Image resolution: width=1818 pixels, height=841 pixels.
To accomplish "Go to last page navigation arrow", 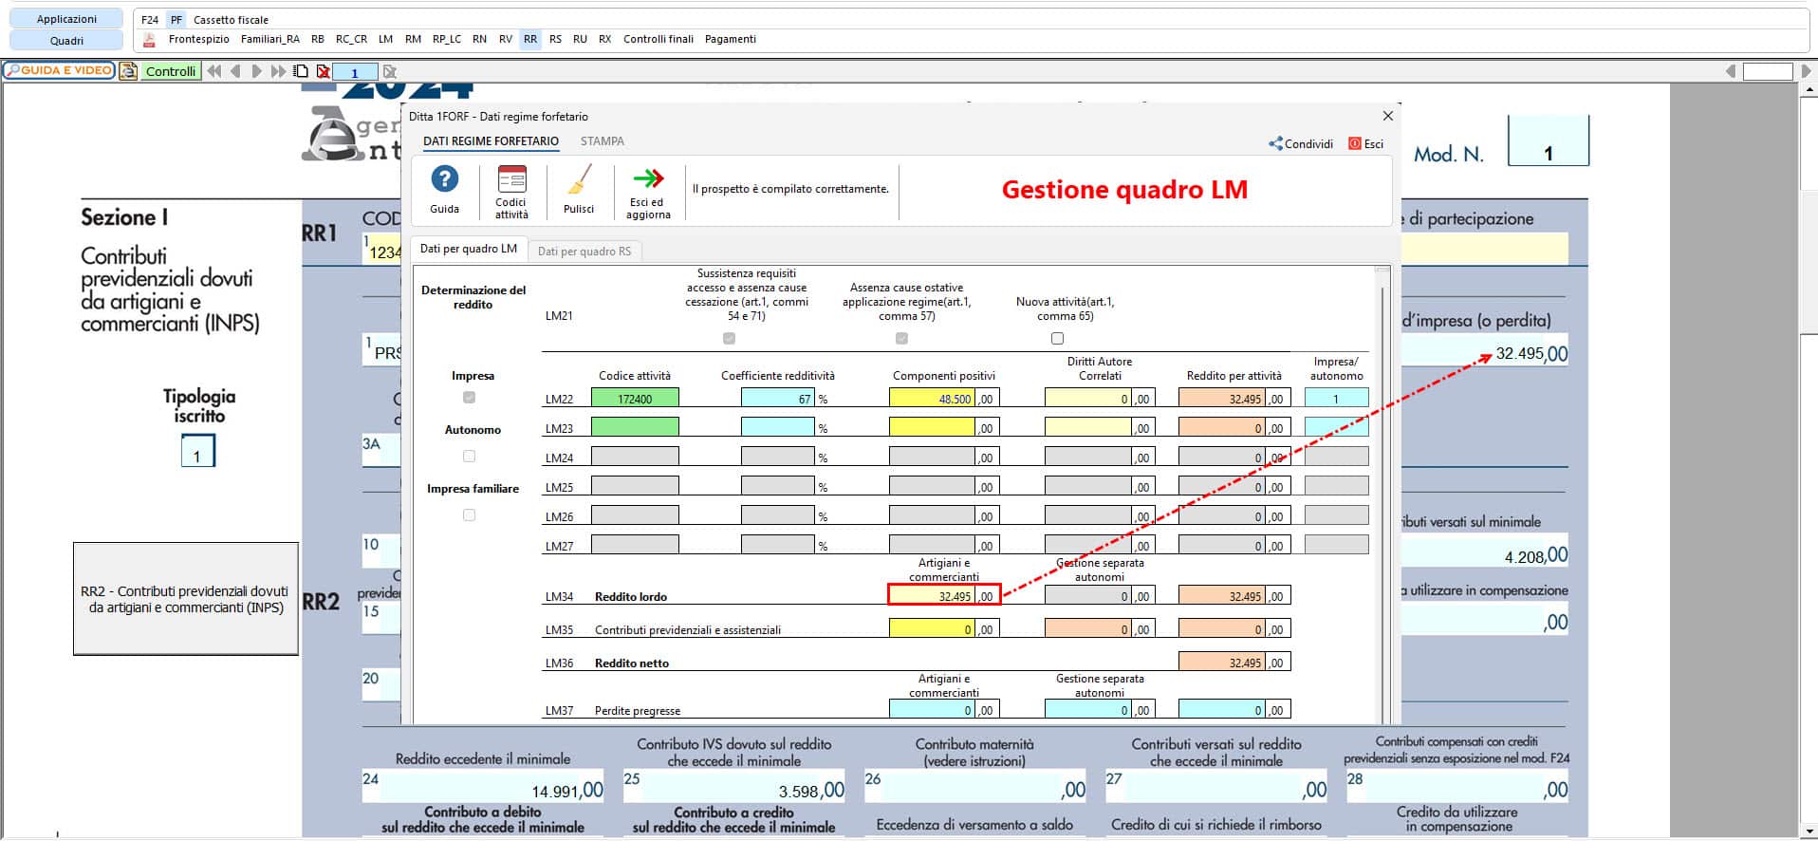I will pos(278,71).
